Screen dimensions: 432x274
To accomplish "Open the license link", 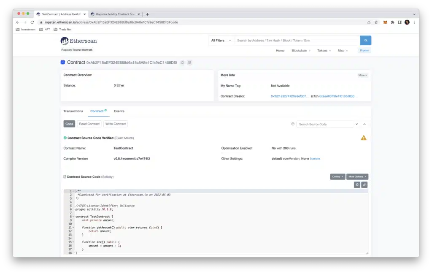I will tap(315, 159).
